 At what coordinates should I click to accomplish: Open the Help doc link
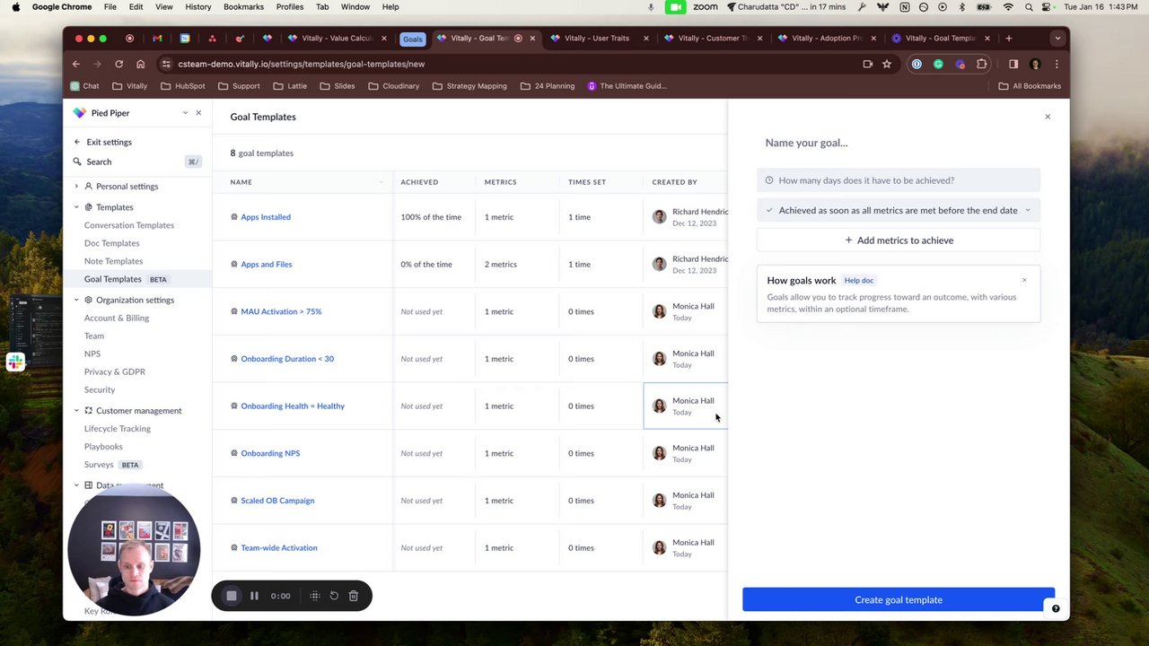(x=859, y=281)
